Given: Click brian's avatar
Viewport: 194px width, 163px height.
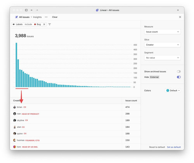Looking at the screenshot, I should click(15, 107).
